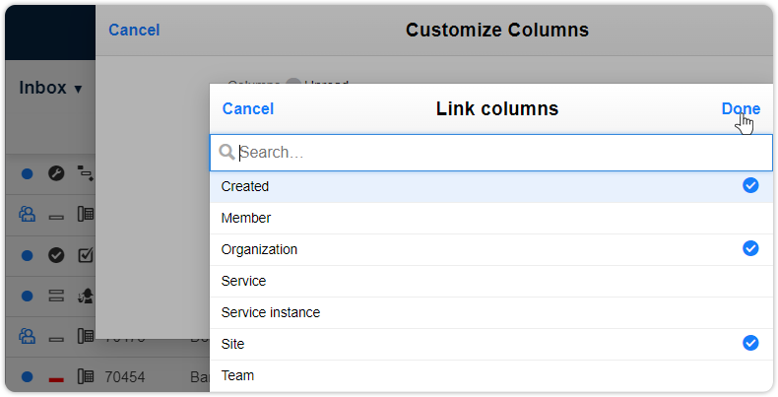Click Cancel in Link columns dialog
This screenshot has width=778, height=397.
[248, 108]
